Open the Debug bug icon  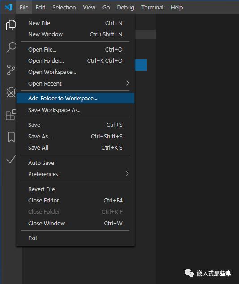click(11, 92)
